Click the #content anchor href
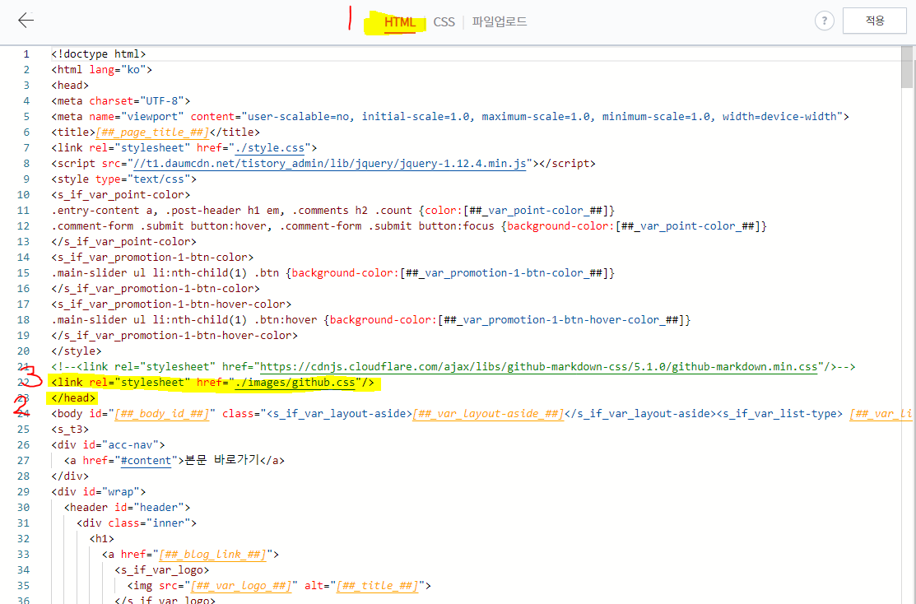Viewport: 916px width, 604px height. tap(146, 460)
